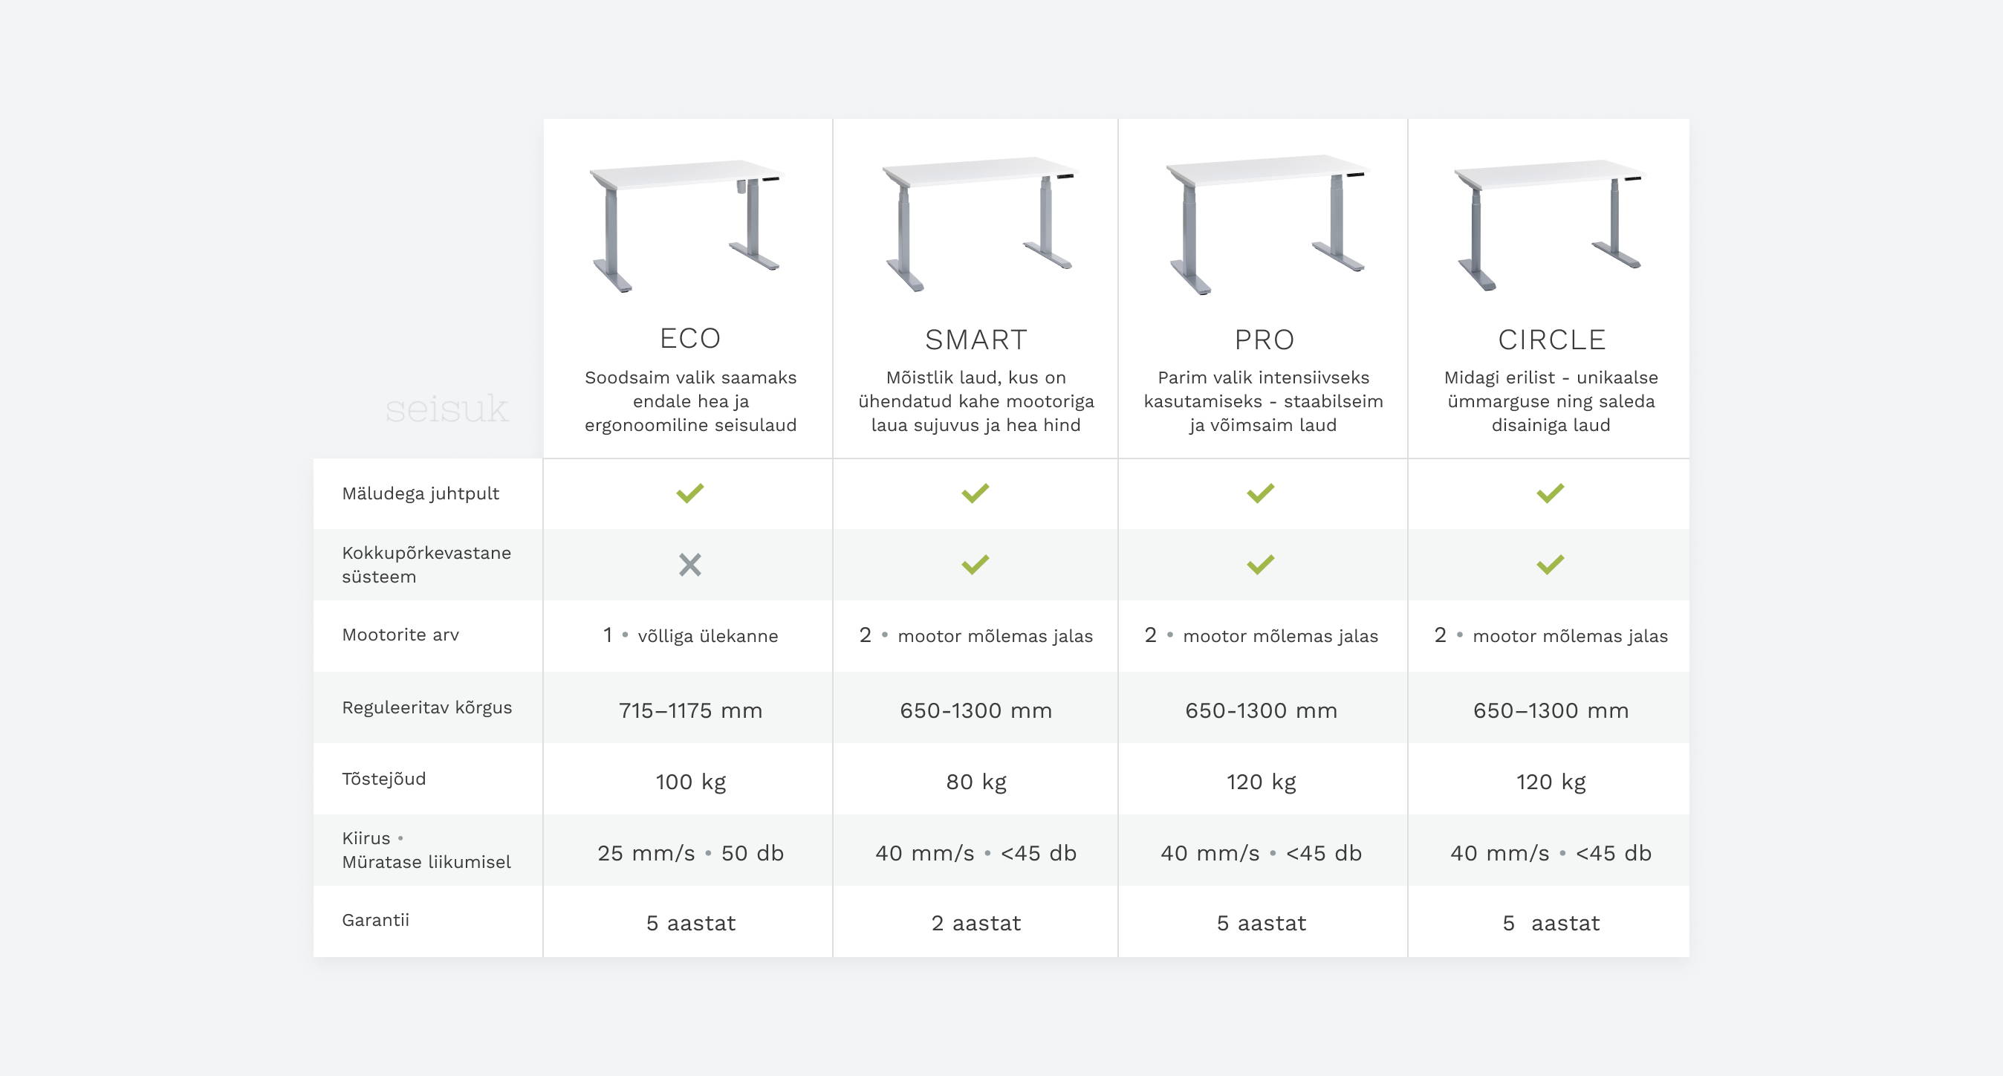This screenshot has height=1076, width=2003.
Task: Select the SMART column heading
Action: coord(975,340)
